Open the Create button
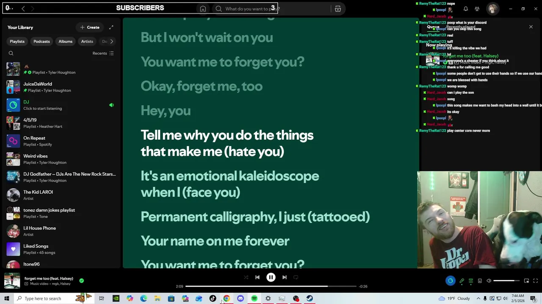This screenshot has height=304, width=542. tap(90, 27)
